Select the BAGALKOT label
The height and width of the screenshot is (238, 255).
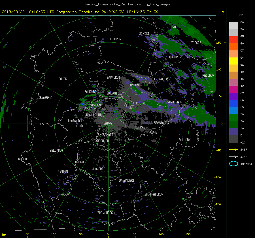point(113,78)
